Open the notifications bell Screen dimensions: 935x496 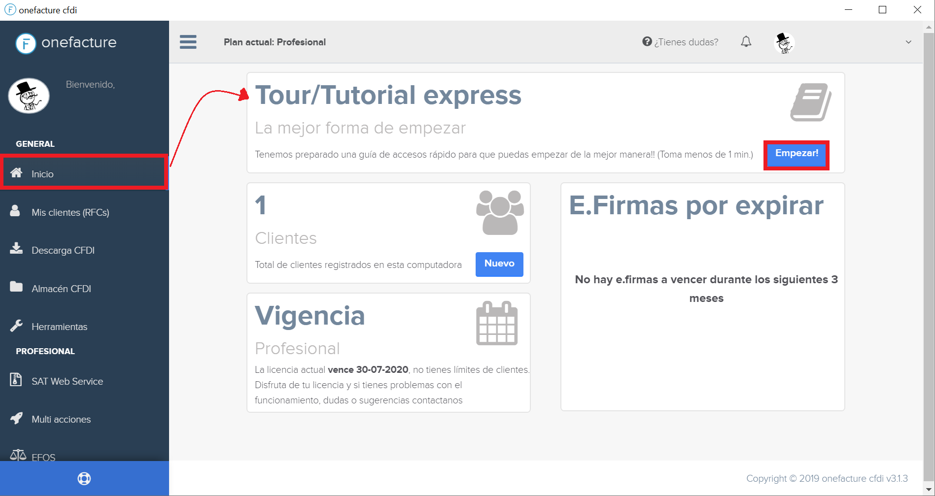tap(746, 42)
